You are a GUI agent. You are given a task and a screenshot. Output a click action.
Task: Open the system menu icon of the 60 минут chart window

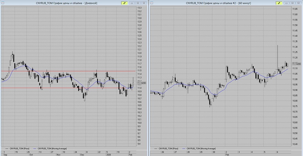pos(151,3)
